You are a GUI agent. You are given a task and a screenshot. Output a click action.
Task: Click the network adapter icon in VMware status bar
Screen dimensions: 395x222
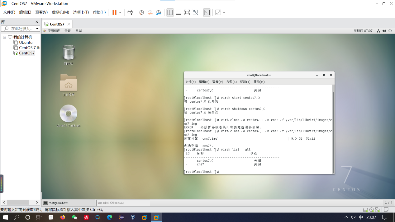[378, 210]
